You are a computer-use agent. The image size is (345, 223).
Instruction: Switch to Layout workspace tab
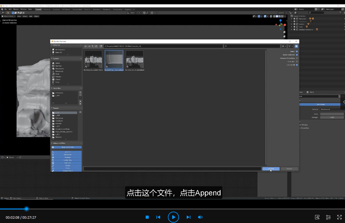(x=38, y=10)
